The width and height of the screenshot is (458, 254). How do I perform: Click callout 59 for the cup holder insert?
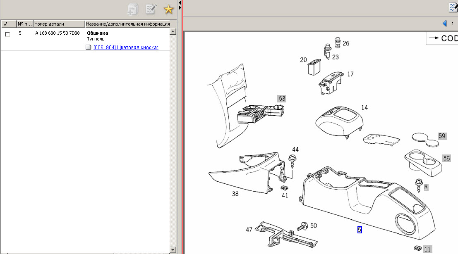pyautogui.click(x=442, y=135)
